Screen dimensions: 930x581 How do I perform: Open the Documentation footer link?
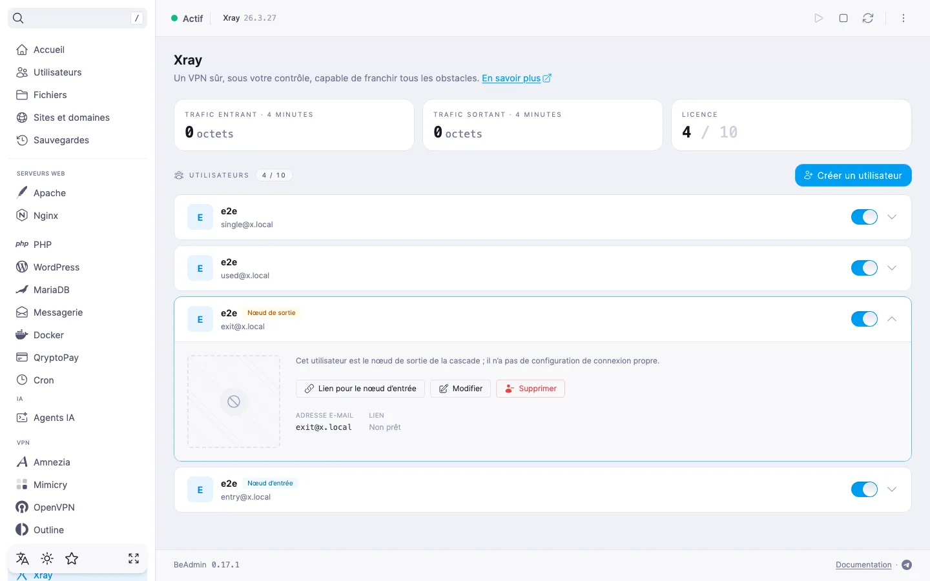click(x=863, y=565)
